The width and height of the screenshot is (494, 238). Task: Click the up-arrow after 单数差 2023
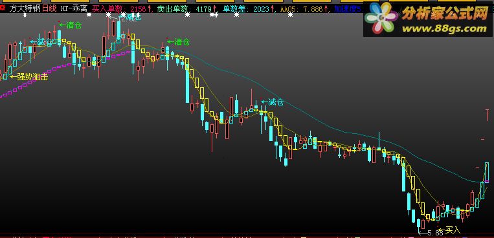point(272,9)
